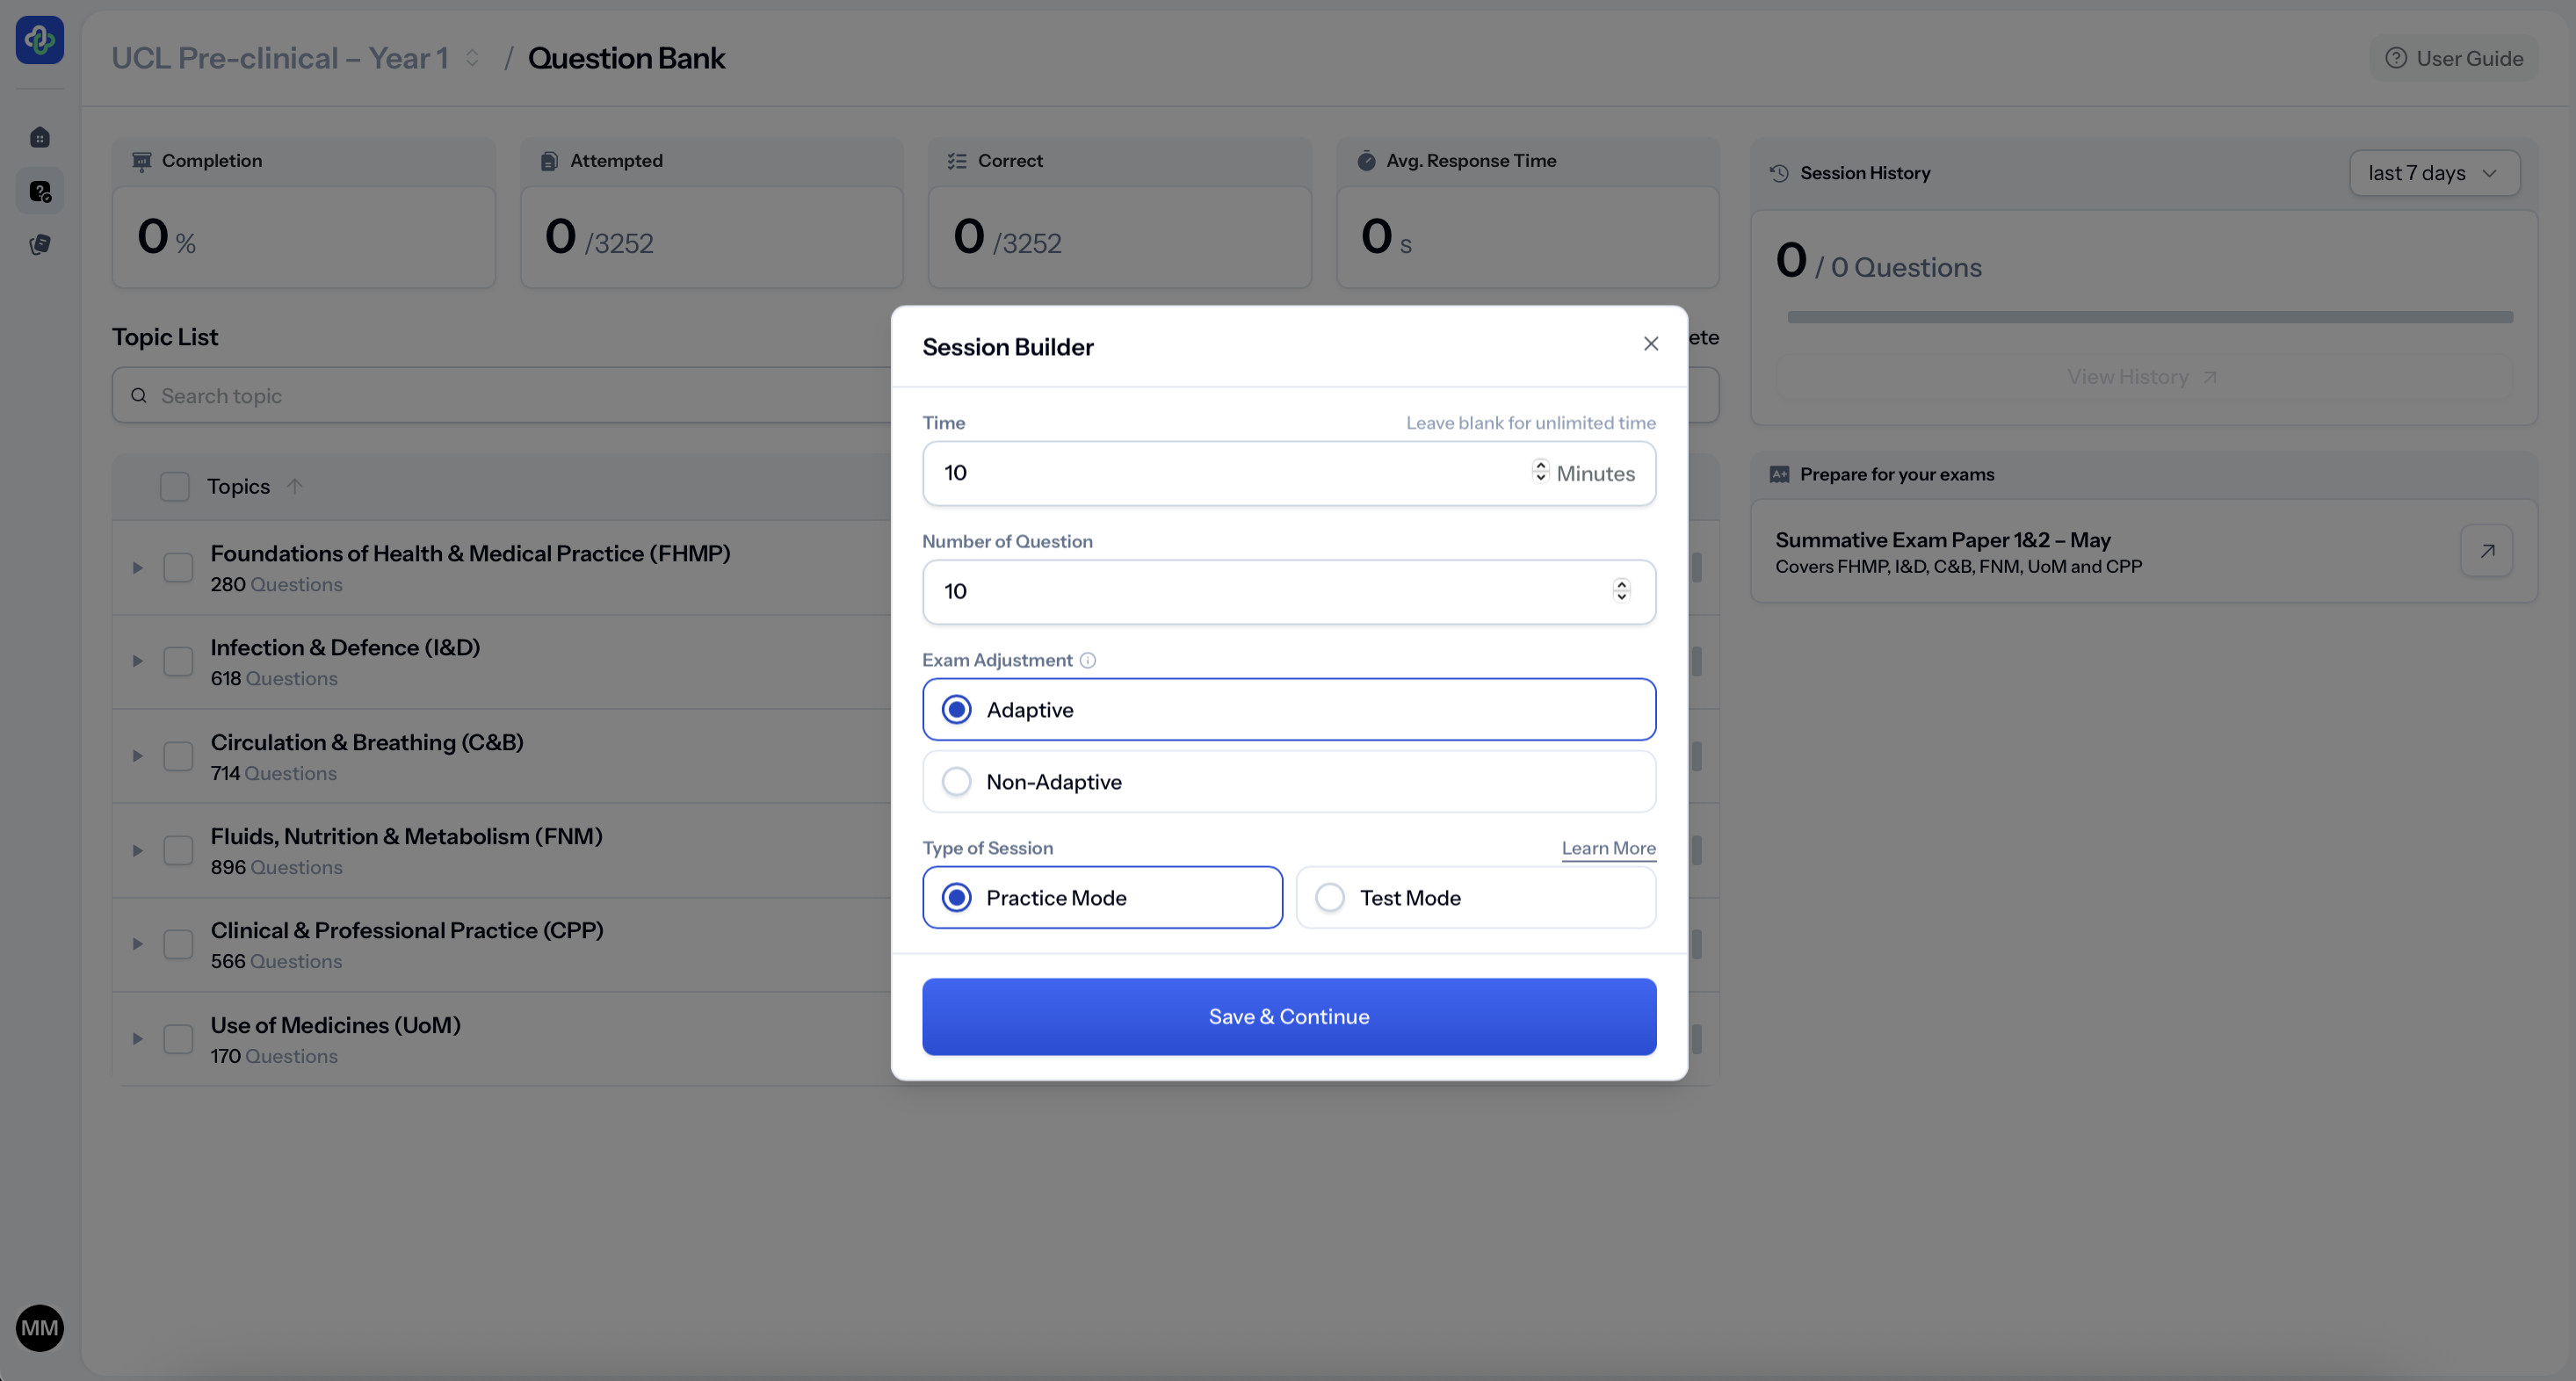Open the Learn More link
The width and height of the screenshot is (2576, 1381).
click(x=1608, y=848)
